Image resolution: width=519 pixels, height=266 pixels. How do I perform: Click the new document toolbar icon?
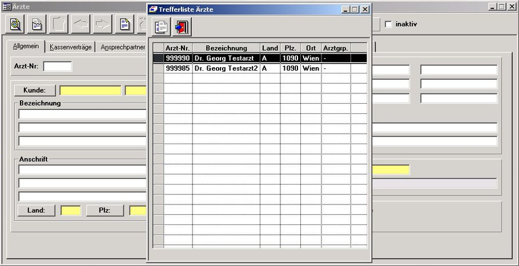coord(124,24)
